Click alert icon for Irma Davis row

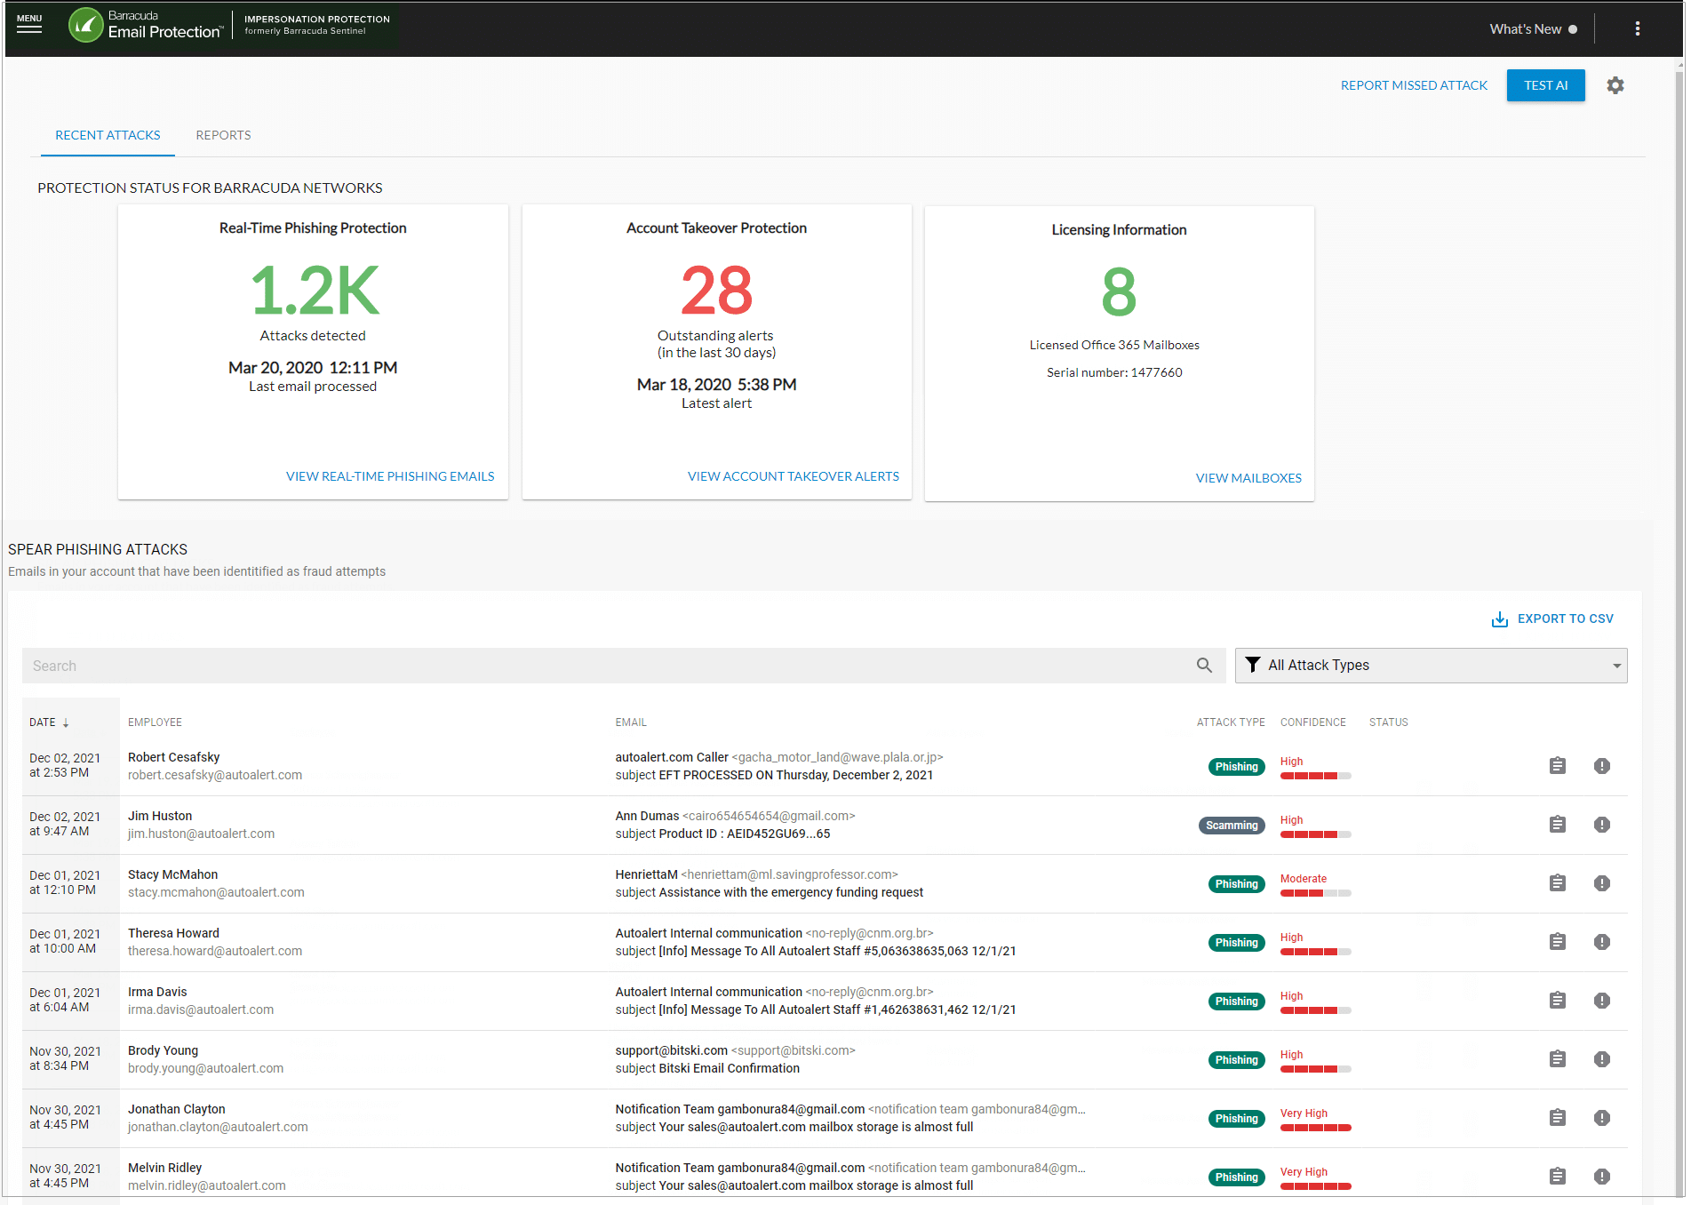click(1601, 1001)
